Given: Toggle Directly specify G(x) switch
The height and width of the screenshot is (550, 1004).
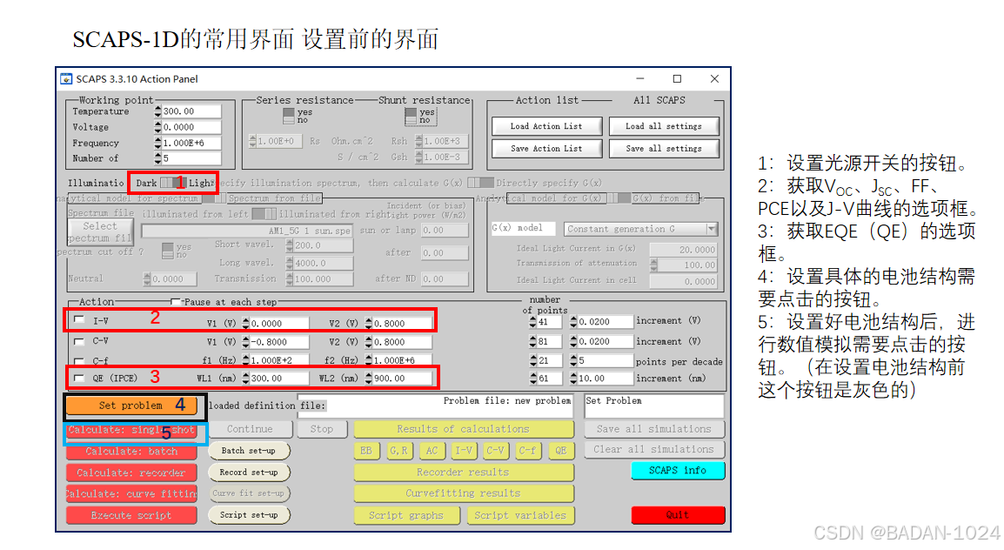Looking at the screenshot, I should [x=481, y=183].
